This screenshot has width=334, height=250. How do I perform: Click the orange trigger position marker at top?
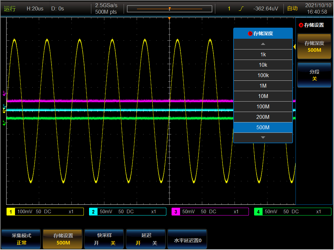tap(169, 18)
